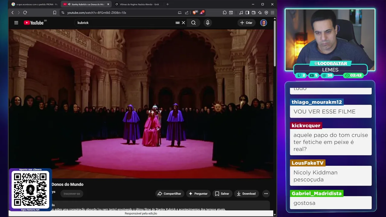Click the 02:42 timer badge
Image resolution: width=386 pixels, height=217 pixels.
tap(353, 75)
